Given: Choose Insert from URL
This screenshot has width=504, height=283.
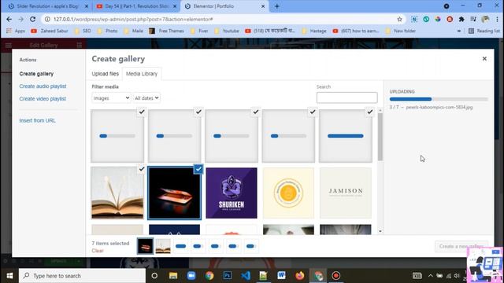Looking at the screenshot, I should (x=37, y=120).
